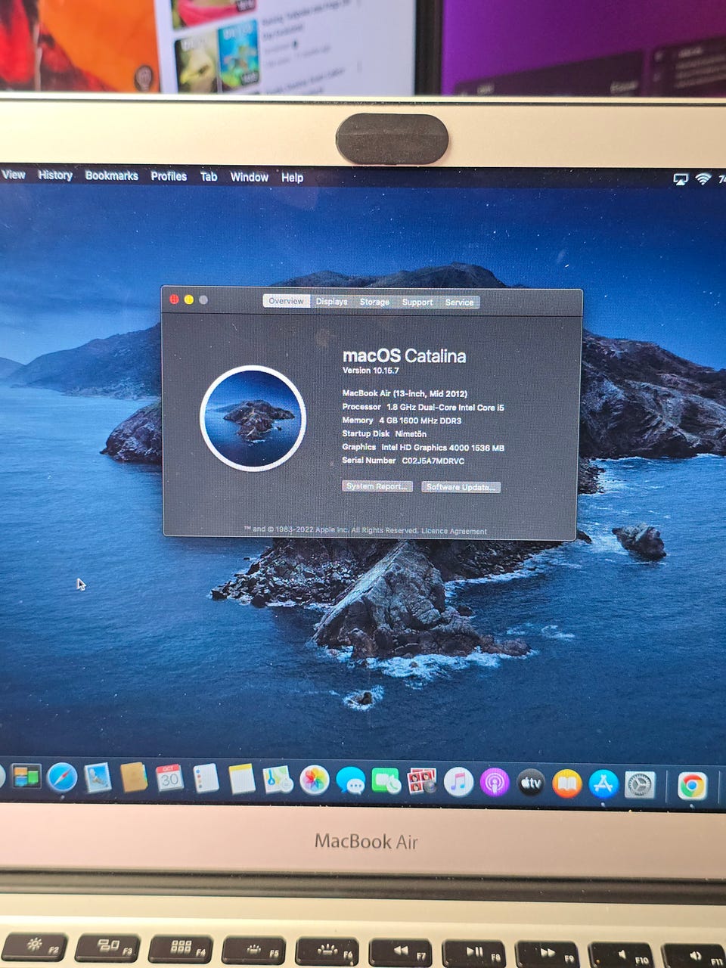726x968 pixels.
Task: Open System Preferences from the Dock
Action: 640,785
